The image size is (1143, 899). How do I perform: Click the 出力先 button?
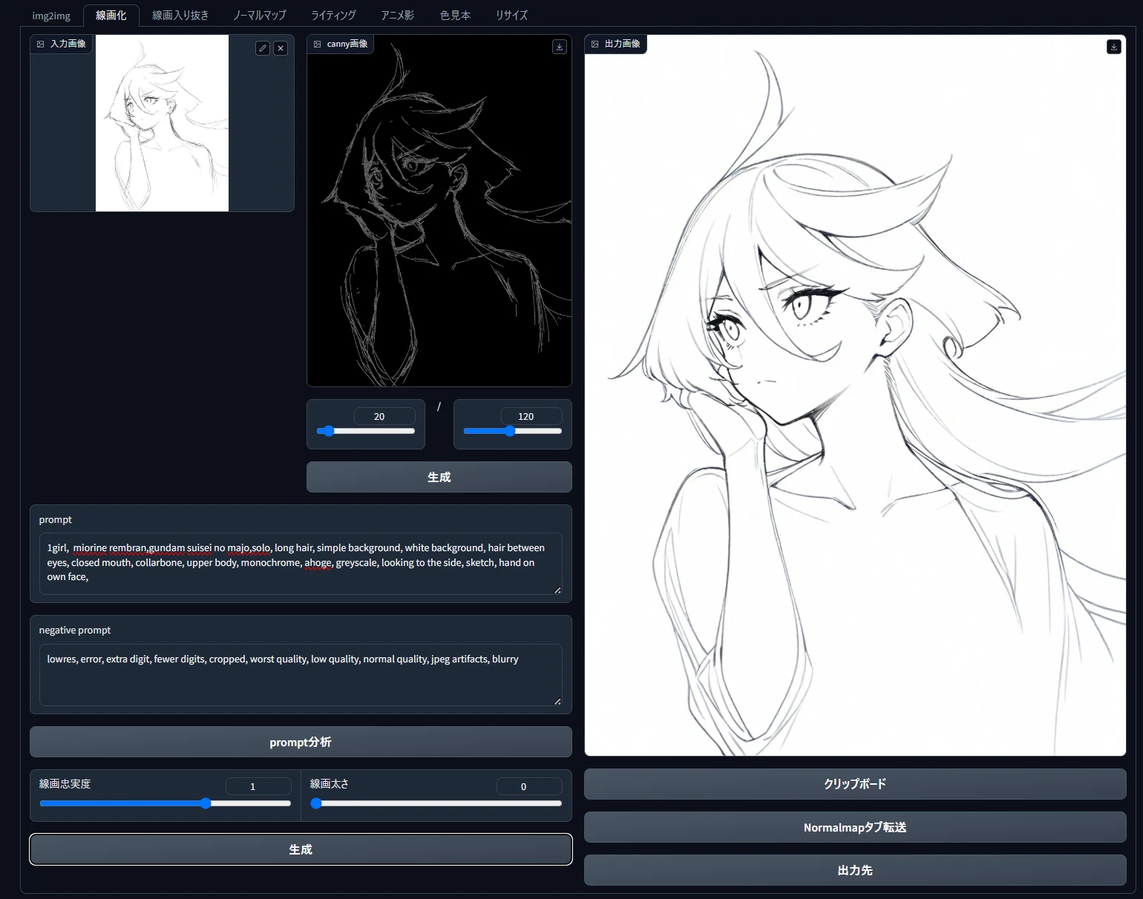pyautogui.click(x=855, y=870)
